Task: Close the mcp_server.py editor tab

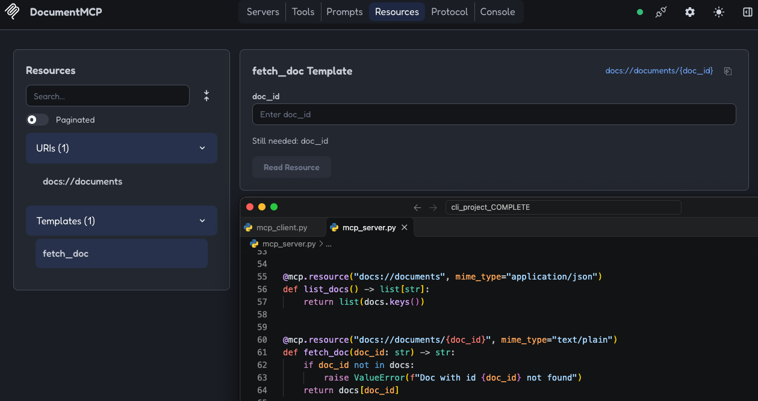Action: click(x=405, y=228)
